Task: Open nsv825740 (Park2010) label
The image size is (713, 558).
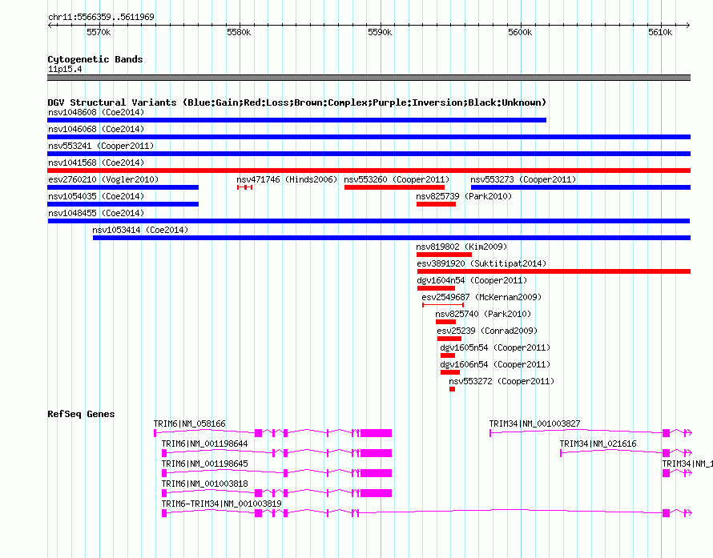Action: tap(483, 314)
